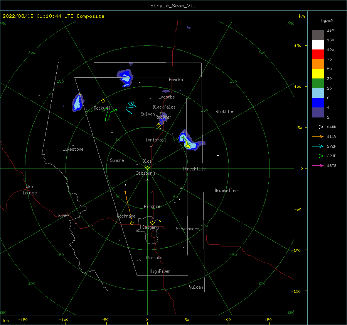Click the storm cell northwest of RockyMH
The height and width of the screenshot is (325, 347).
pos(77,103)
